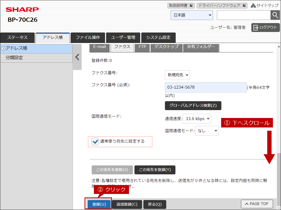The image size is (281, 210).
Task: Open the ユーザー管理 tab
Action: pos(123,37)
